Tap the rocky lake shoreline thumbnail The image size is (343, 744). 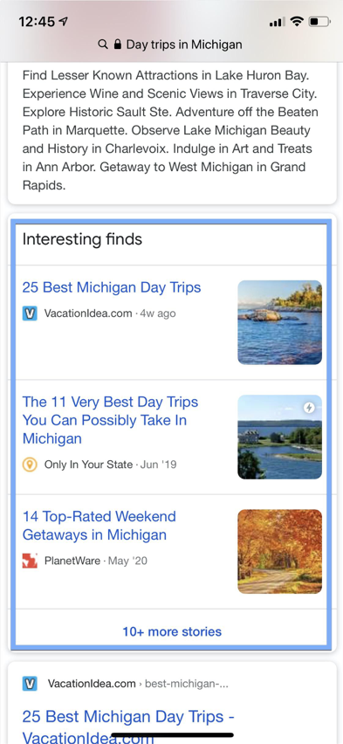tap(279, 322)
